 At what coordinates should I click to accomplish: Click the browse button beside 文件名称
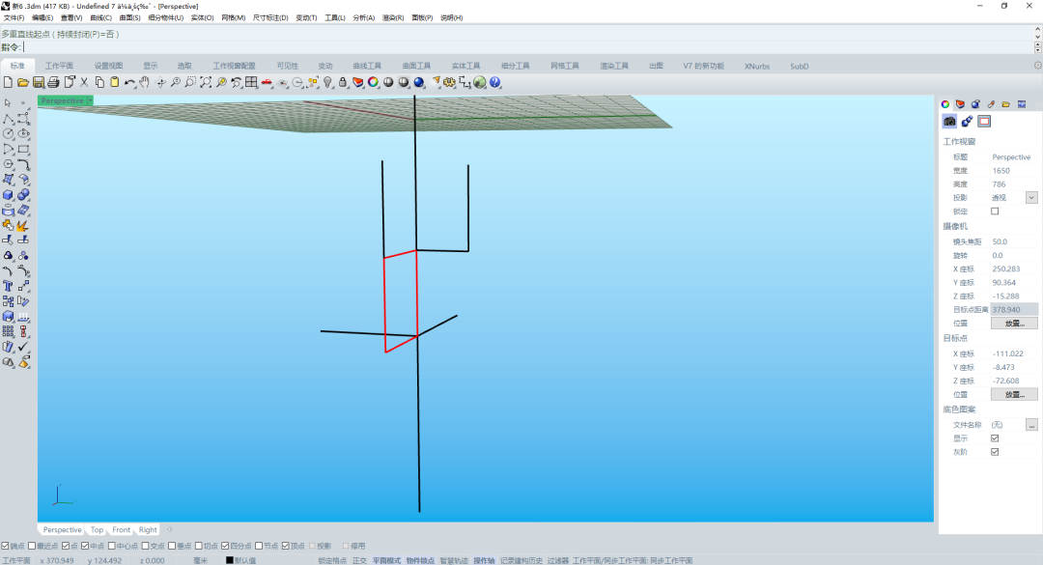point(1031,425)
